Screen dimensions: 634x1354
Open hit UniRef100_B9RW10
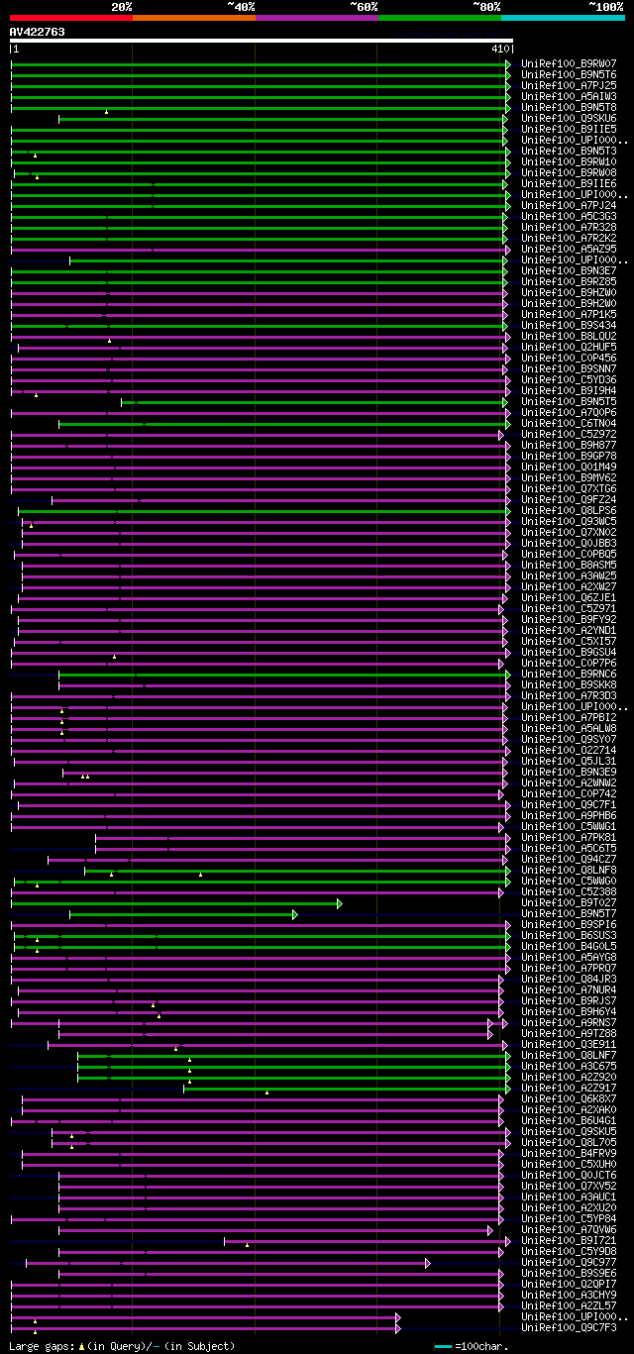(x=569, y=162)
